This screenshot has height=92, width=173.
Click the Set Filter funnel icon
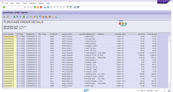coord(20,17)
